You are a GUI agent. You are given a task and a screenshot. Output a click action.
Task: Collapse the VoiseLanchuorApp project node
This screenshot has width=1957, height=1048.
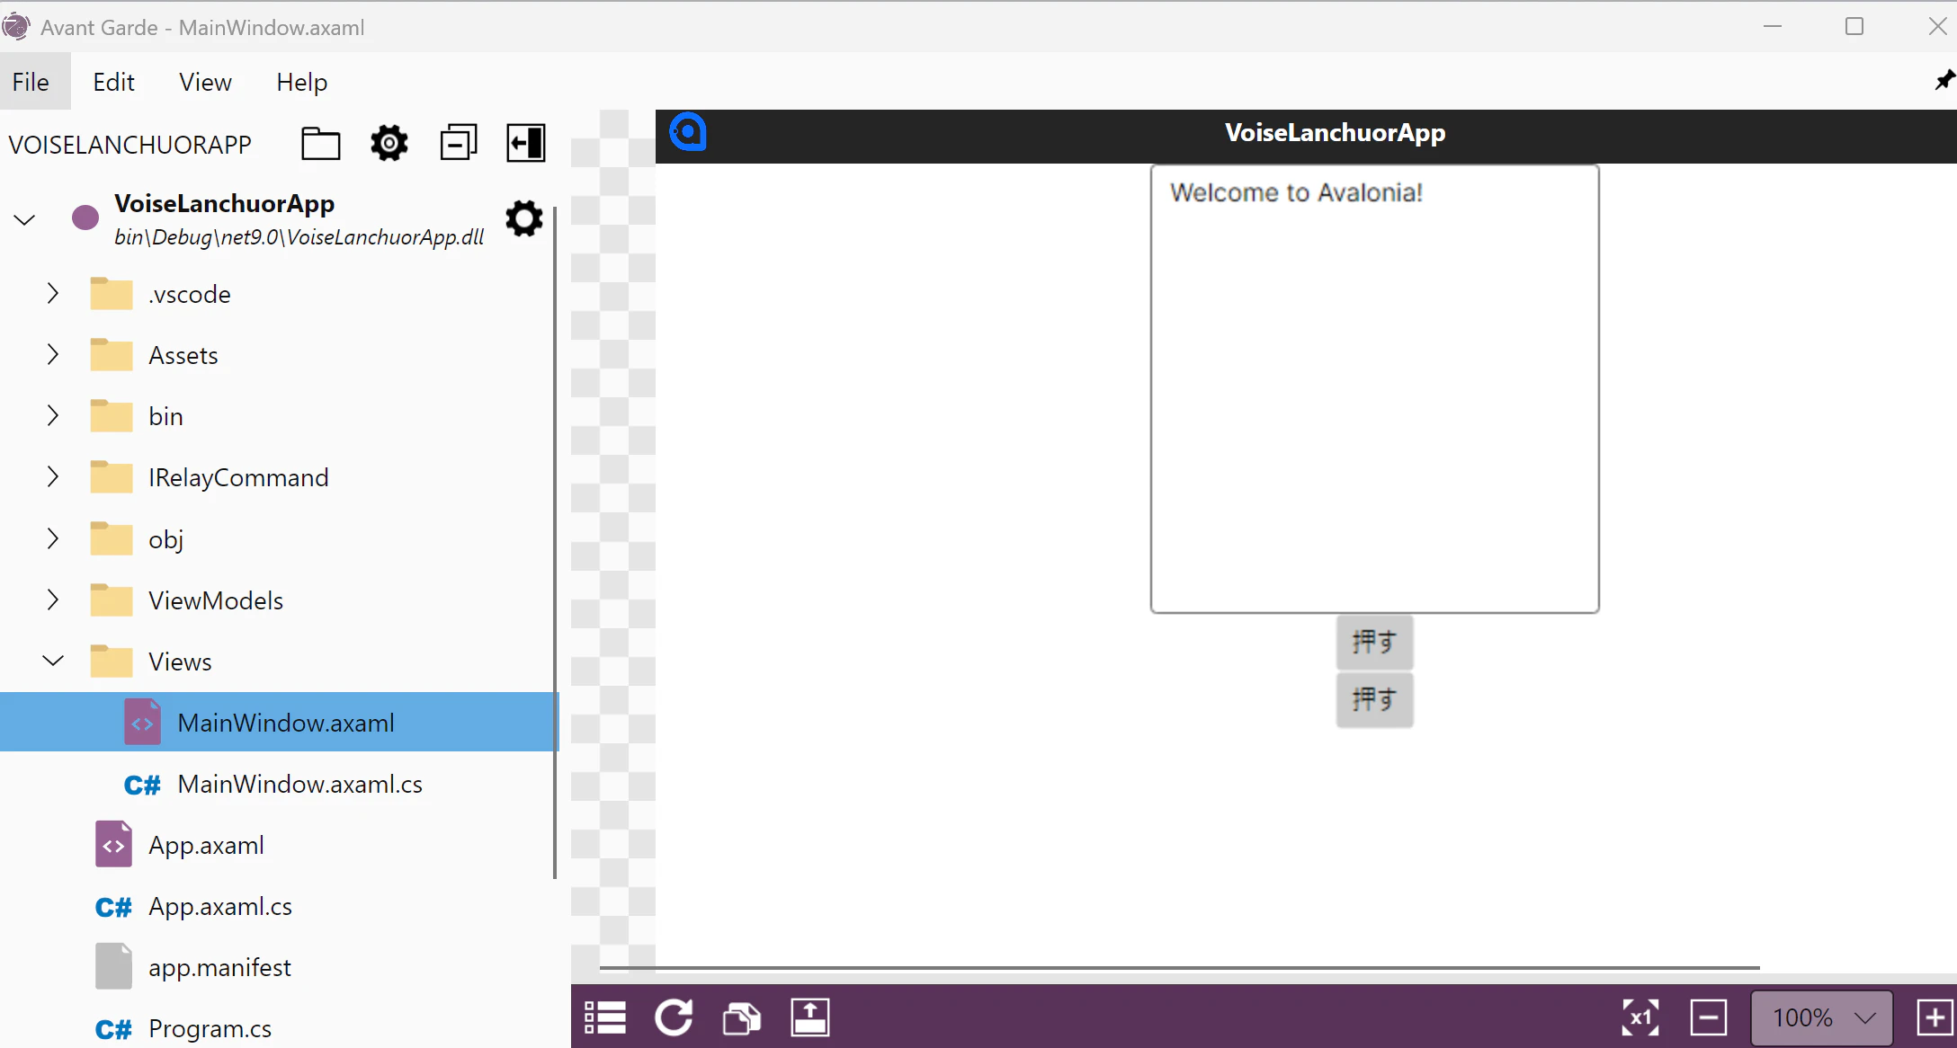pyautogui.click(x=24, y=219)
